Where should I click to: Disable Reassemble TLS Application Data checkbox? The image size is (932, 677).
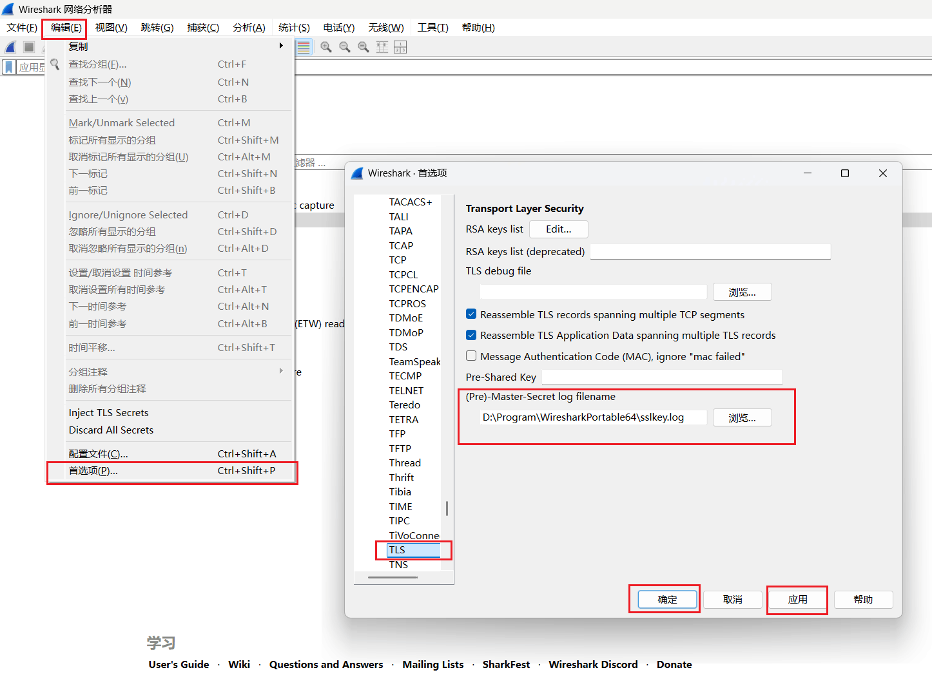[471, 335]
